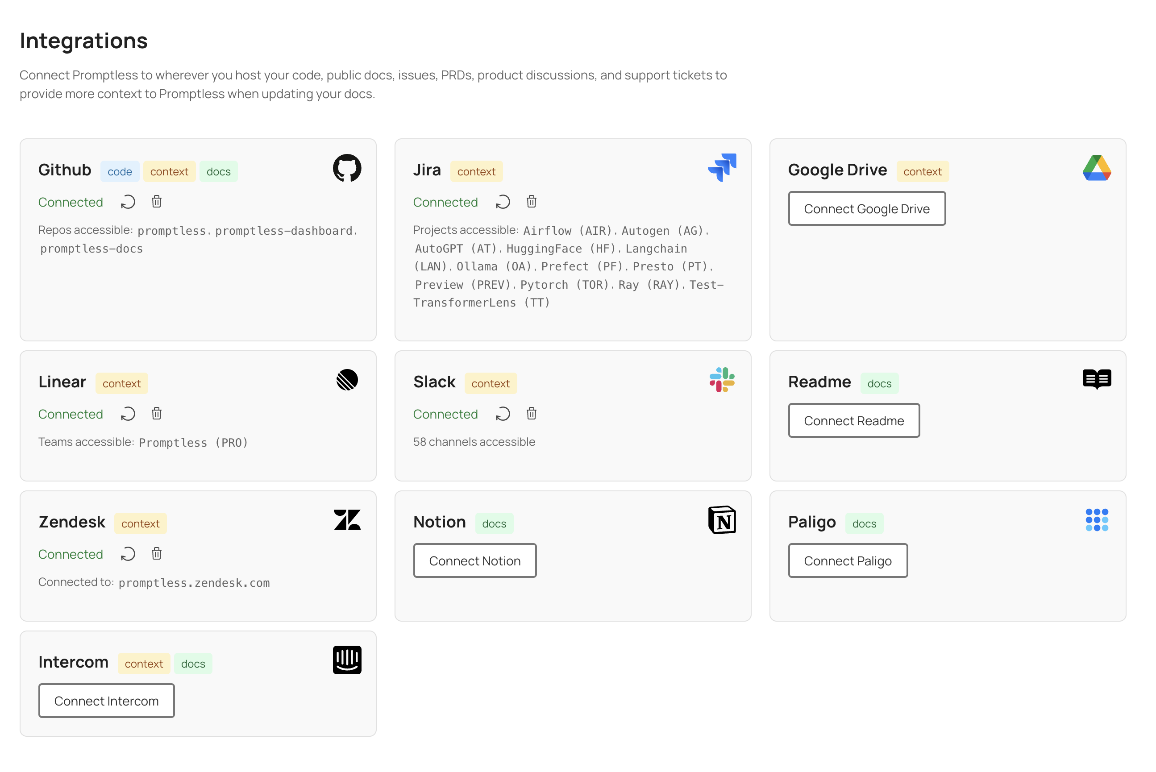Click the Connect Google Drive button
The height and width of the screenshot is (772, 1156).
[x=866, y=208]
